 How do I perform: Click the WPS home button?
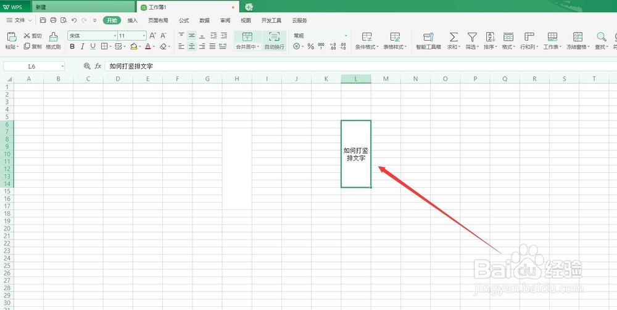[15, 7]
